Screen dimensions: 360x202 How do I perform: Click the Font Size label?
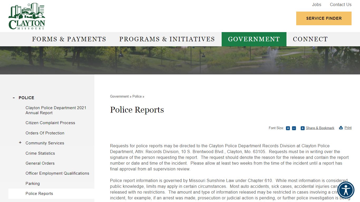(276, 128)
